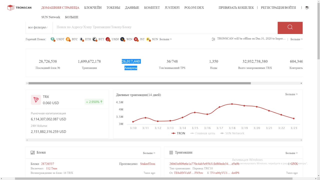320x180 pixels.
Task: Click the USDT token icon
Action: [x=53, y=39]
